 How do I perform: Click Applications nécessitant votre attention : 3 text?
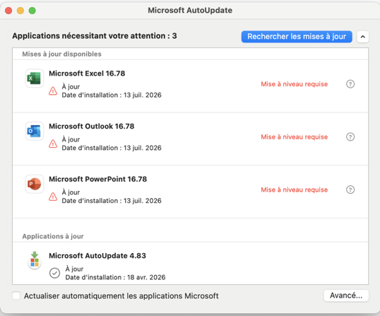tap(95, 36)
